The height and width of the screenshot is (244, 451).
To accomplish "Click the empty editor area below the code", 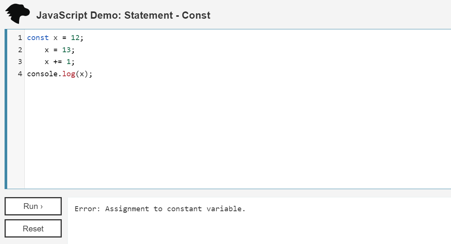I will click(x=229, y=133).
